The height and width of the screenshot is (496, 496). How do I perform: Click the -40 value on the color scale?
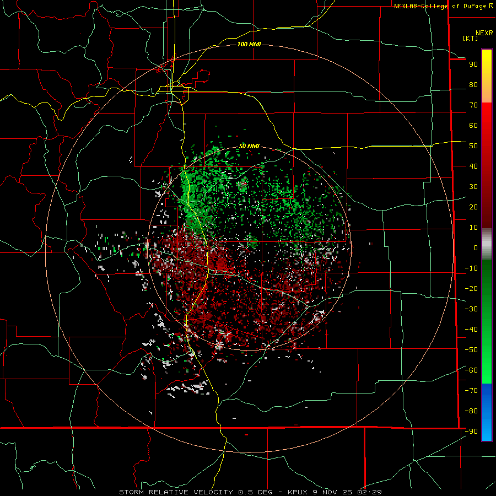pos(471,330)
